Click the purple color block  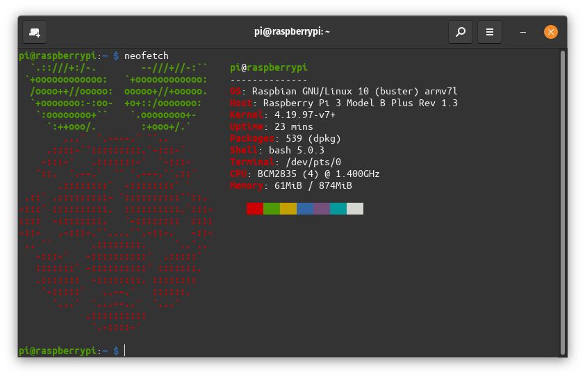click(322, 209)
